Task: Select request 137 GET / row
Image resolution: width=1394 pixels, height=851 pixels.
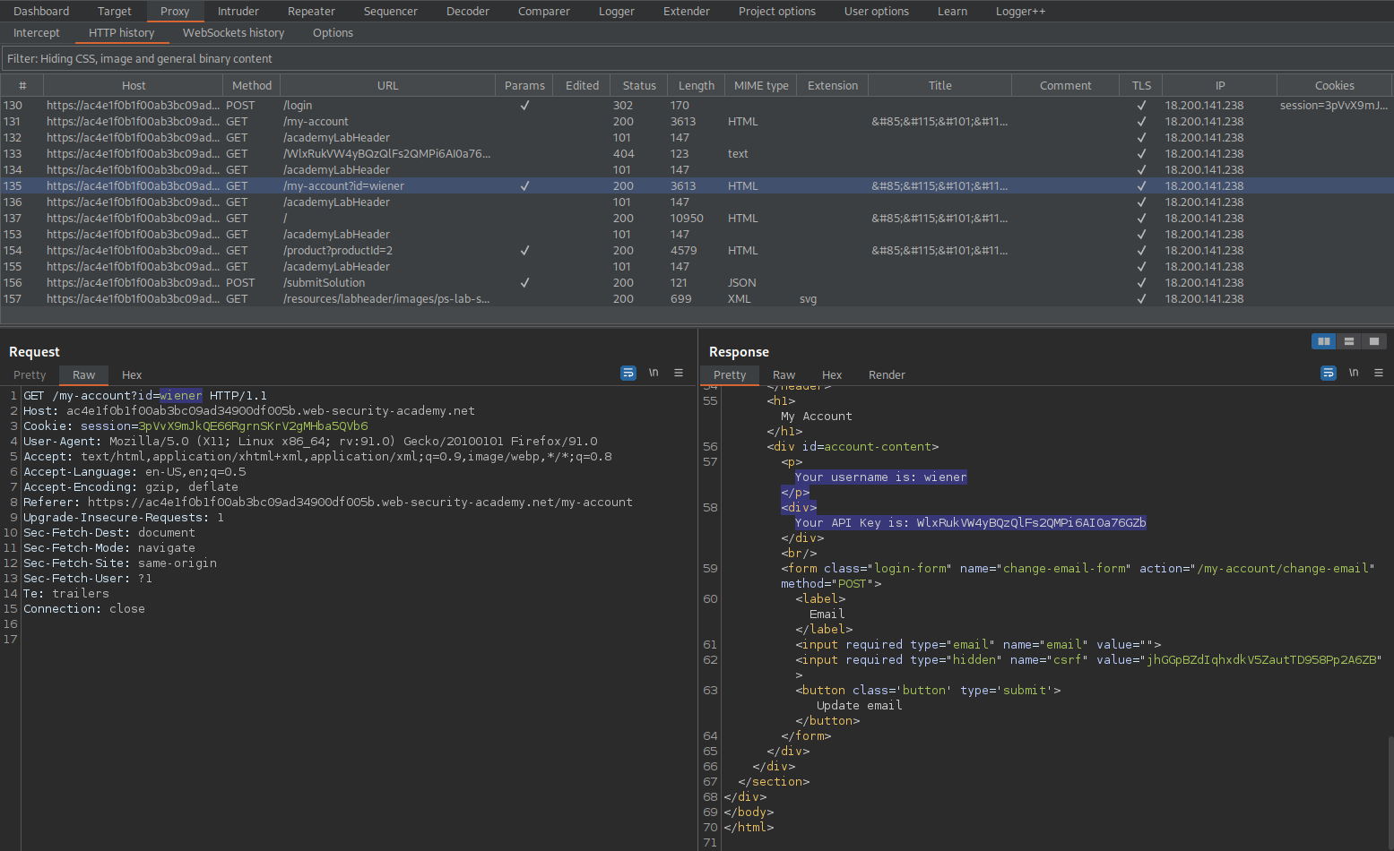Action: click(x=697, y=219)
